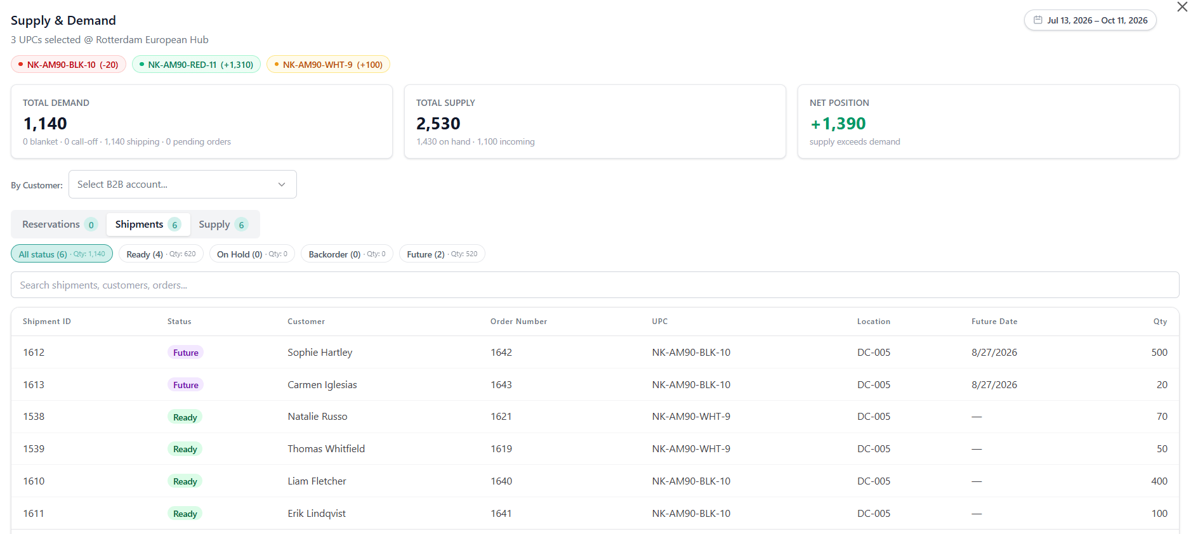
Task: Select shipment ID 1613
Action: click(x=34, y=385)
